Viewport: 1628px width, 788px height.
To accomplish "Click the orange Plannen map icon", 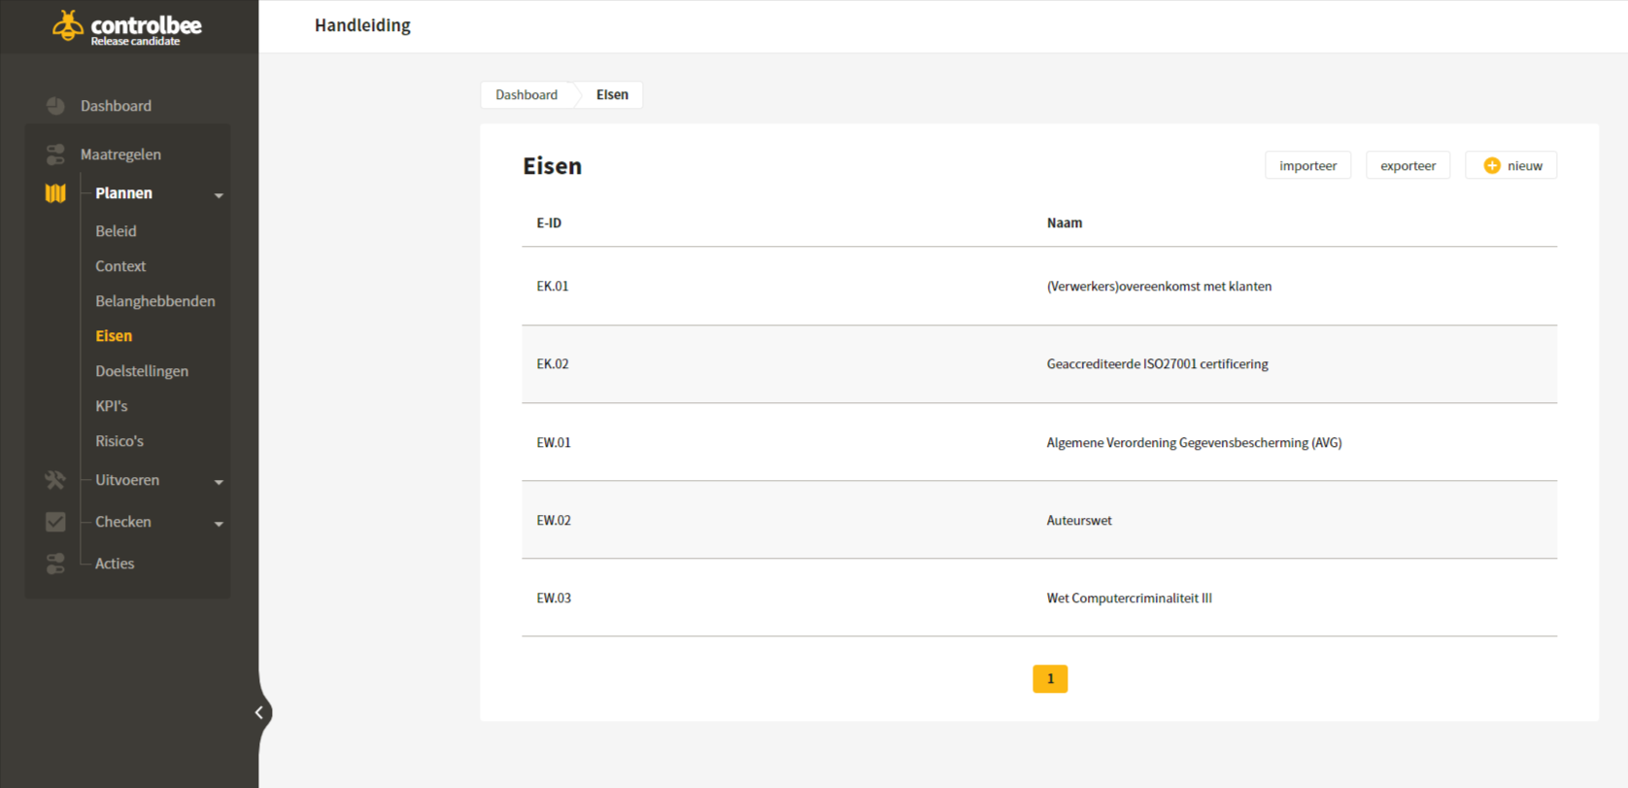I will coord(55,193).
